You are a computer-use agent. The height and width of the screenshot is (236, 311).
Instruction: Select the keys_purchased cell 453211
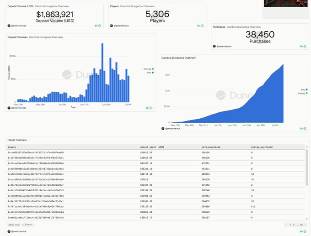205,169
